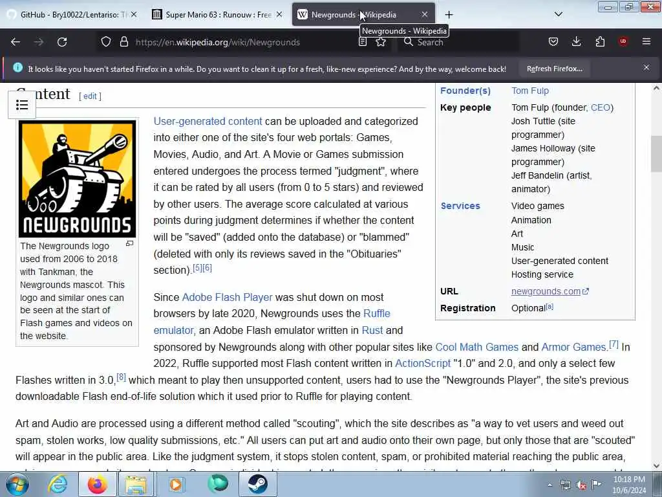Follow the Adobe Flash Player link
Viewport: 662px width, 497px height.
tap(227, 297)
